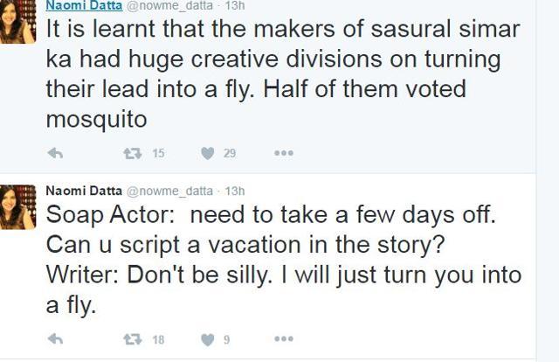Open more options on the first tweet
The width and height of the screenshot is (559, 362).
(x=284, y=154)
